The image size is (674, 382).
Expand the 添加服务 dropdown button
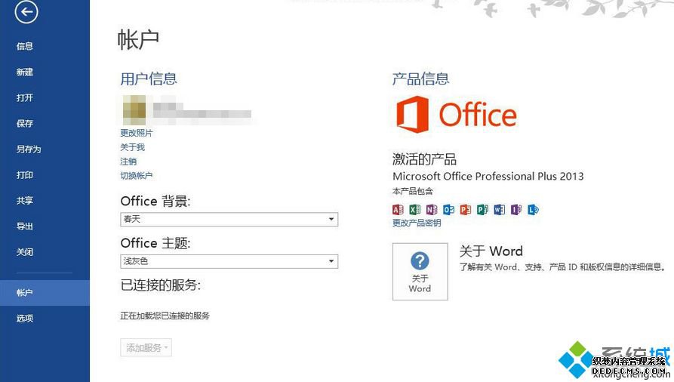coord(146,347)
